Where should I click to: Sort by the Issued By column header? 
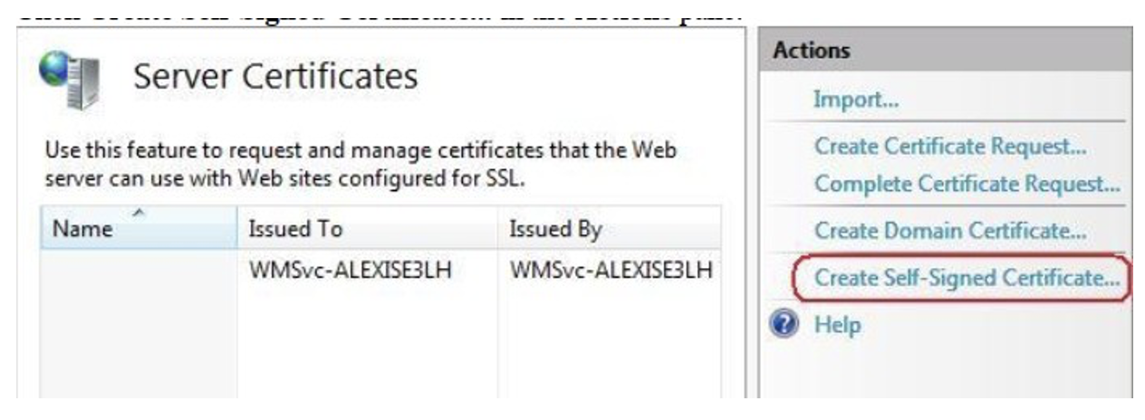(609, 229)
